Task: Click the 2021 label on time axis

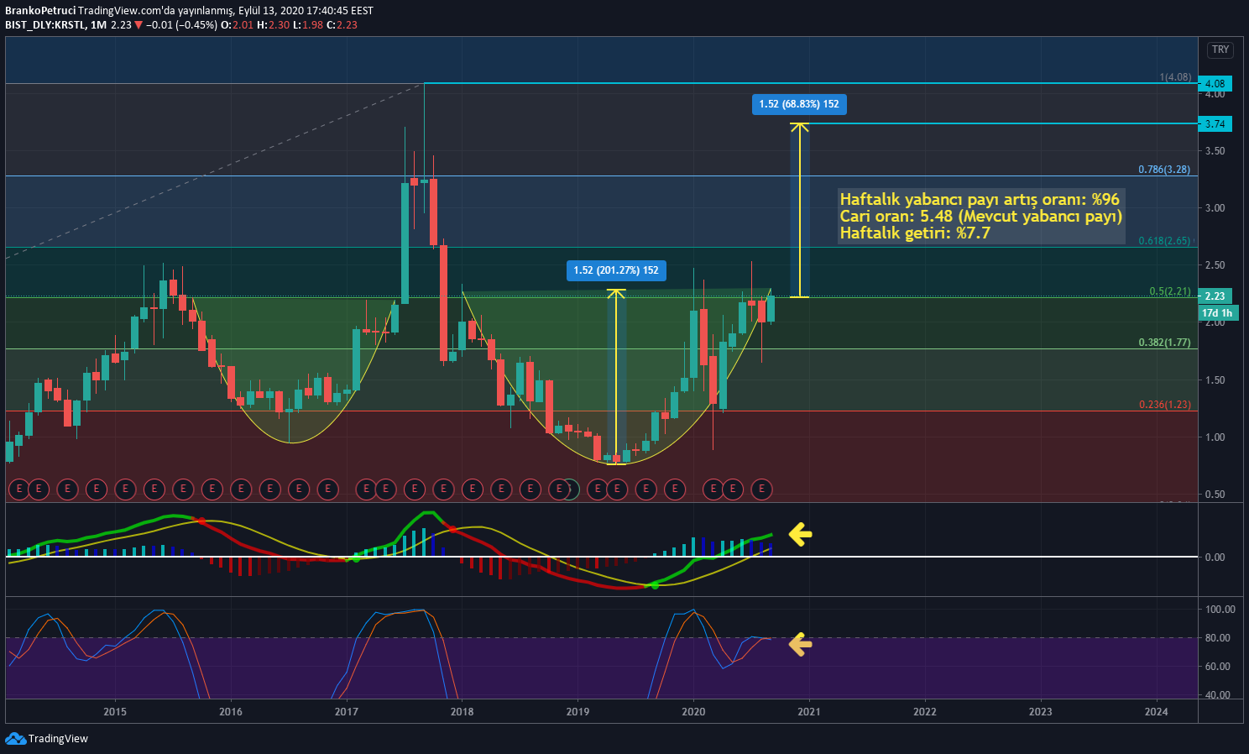Action: (809, 712)
